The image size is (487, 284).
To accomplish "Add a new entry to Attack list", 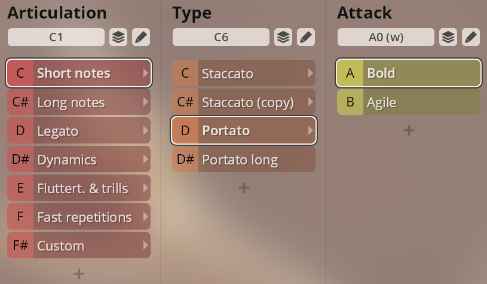I will click(409, 130).
